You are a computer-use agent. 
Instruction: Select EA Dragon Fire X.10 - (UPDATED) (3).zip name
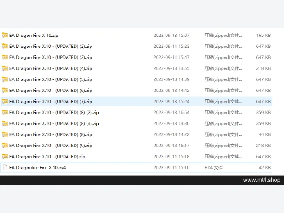click(x=51, y=57)
